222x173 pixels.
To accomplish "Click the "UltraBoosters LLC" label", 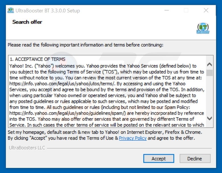I will (27, 148).
